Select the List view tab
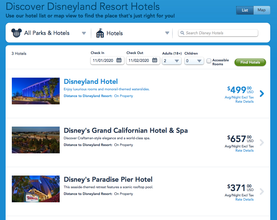 pos(245,10)
